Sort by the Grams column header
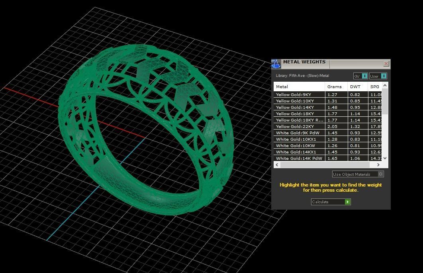The image size is (423, 273). [x=336, y=86]
